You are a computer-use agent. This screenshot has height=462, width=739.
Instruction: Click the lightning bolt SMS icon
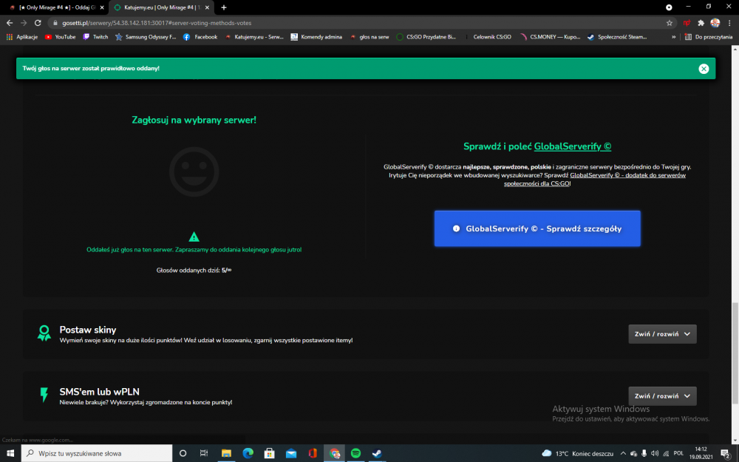(x=44, y=395)
